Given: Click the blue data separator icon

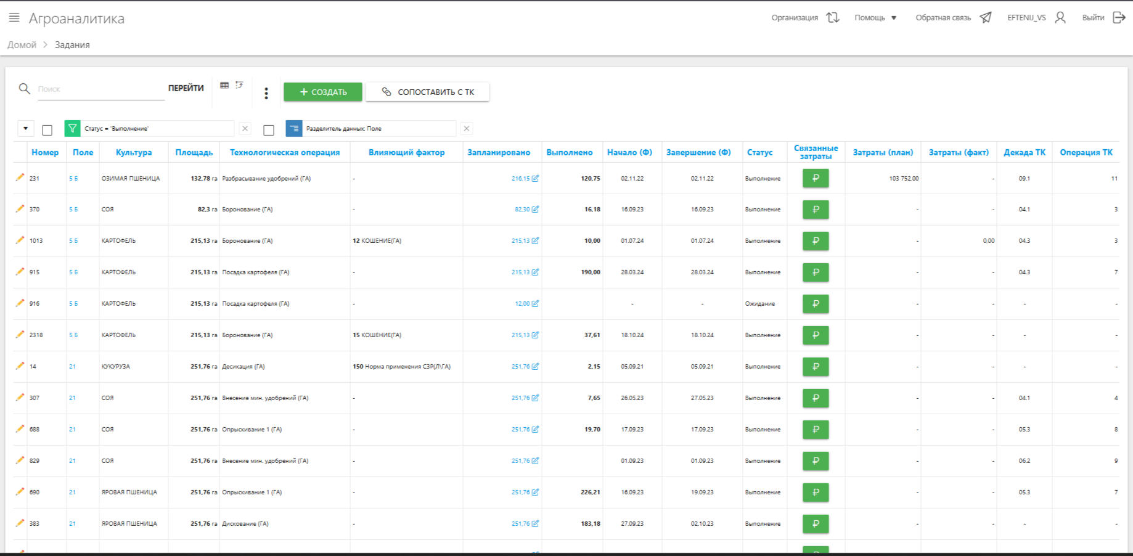Looking at the screenshot, I should pos(294,129).
